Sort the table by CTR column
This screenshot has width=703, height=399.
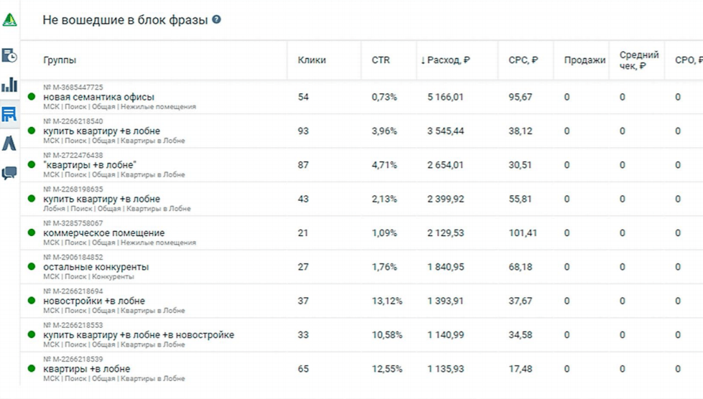(381, 60)
